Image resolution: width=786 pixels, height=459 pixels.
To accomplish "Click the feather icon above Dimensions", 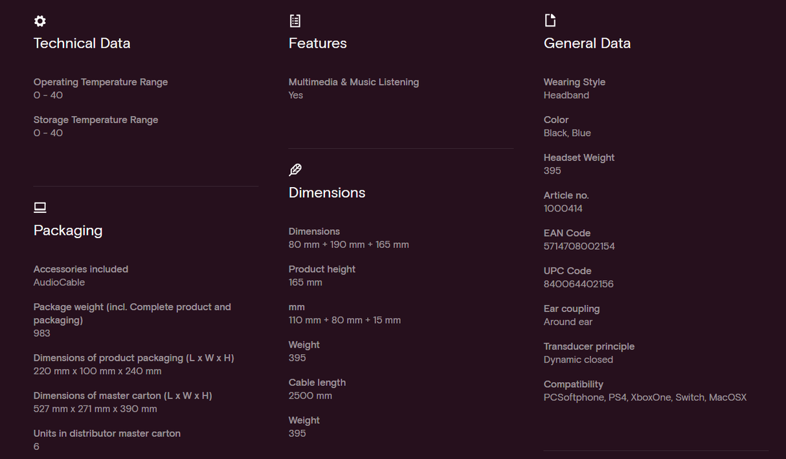I will pos(295,170).
